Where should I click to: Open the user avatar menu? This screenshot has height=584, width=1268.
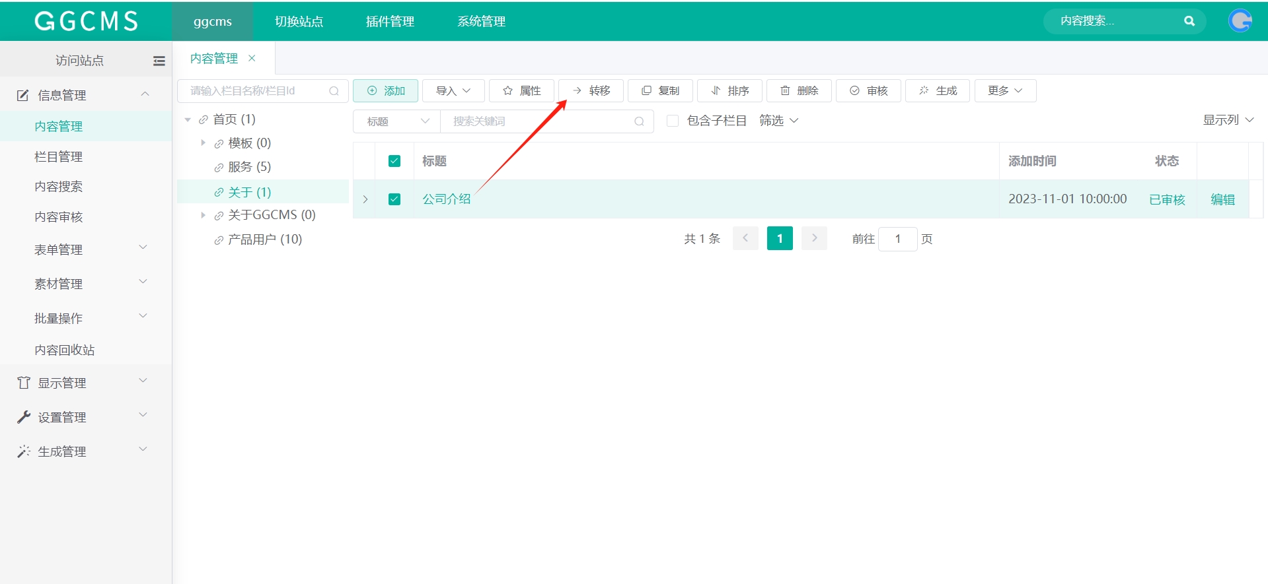(1240, 21)
